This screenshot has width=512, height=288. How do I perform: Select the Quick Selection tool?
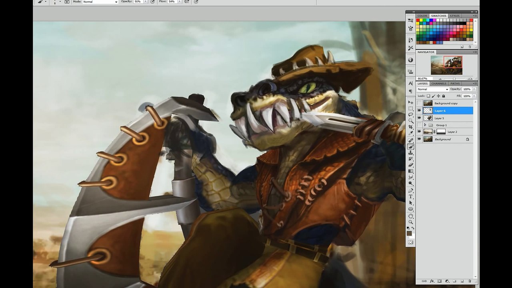tap(410, 120)
